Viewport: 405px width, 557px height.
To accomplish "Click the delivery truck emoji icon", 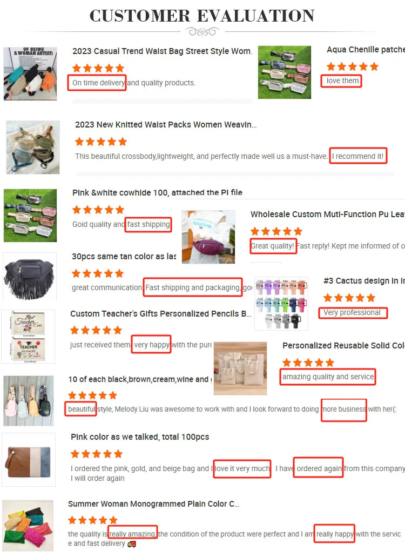I will [132, 544].
